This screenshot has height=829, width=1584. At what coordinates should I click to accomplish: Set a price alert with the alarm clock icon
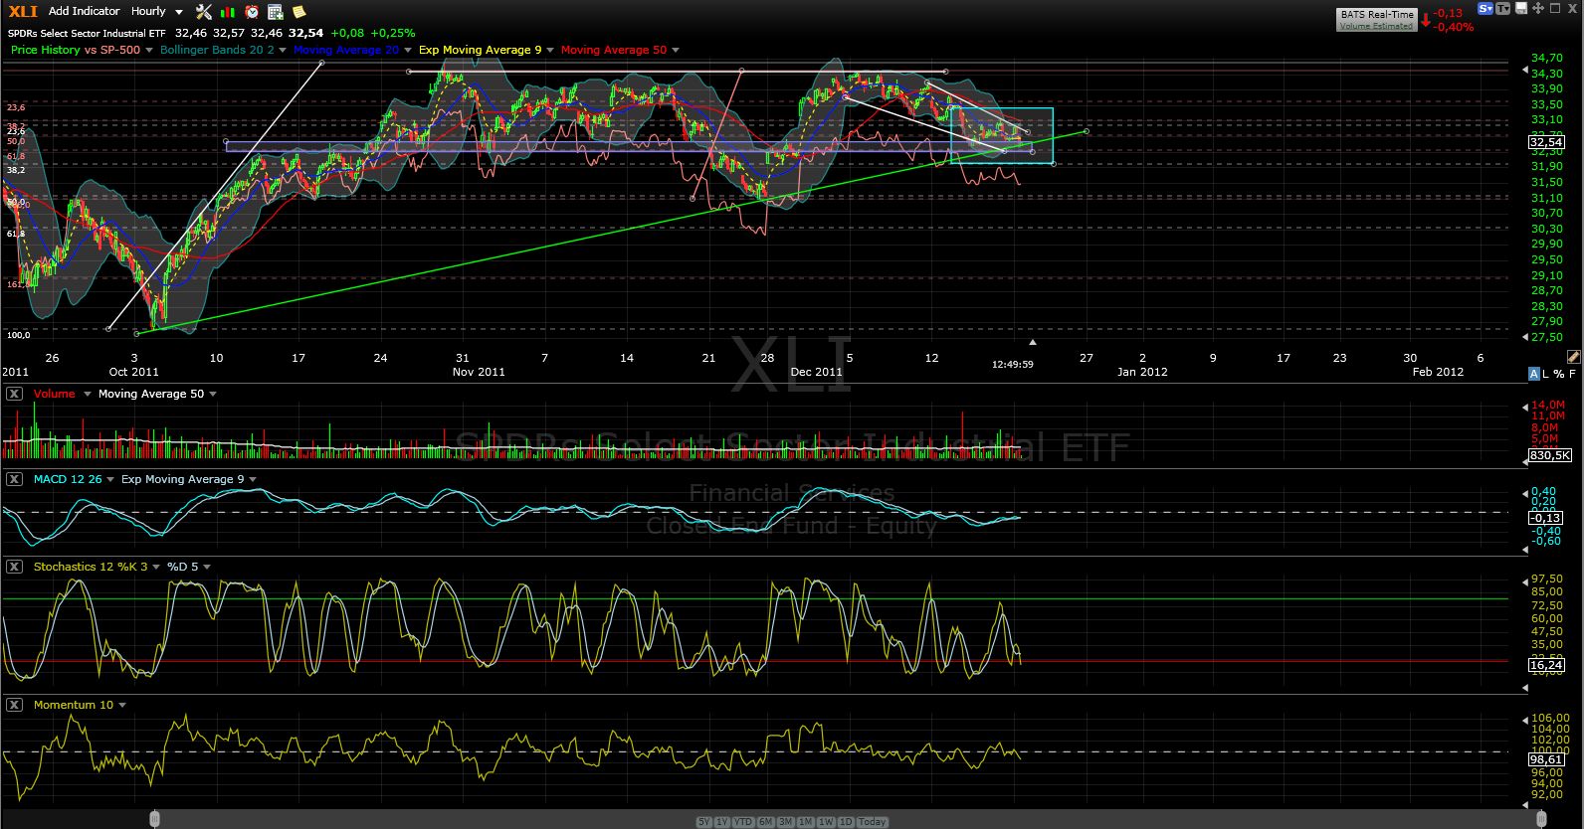click(252, 12)
